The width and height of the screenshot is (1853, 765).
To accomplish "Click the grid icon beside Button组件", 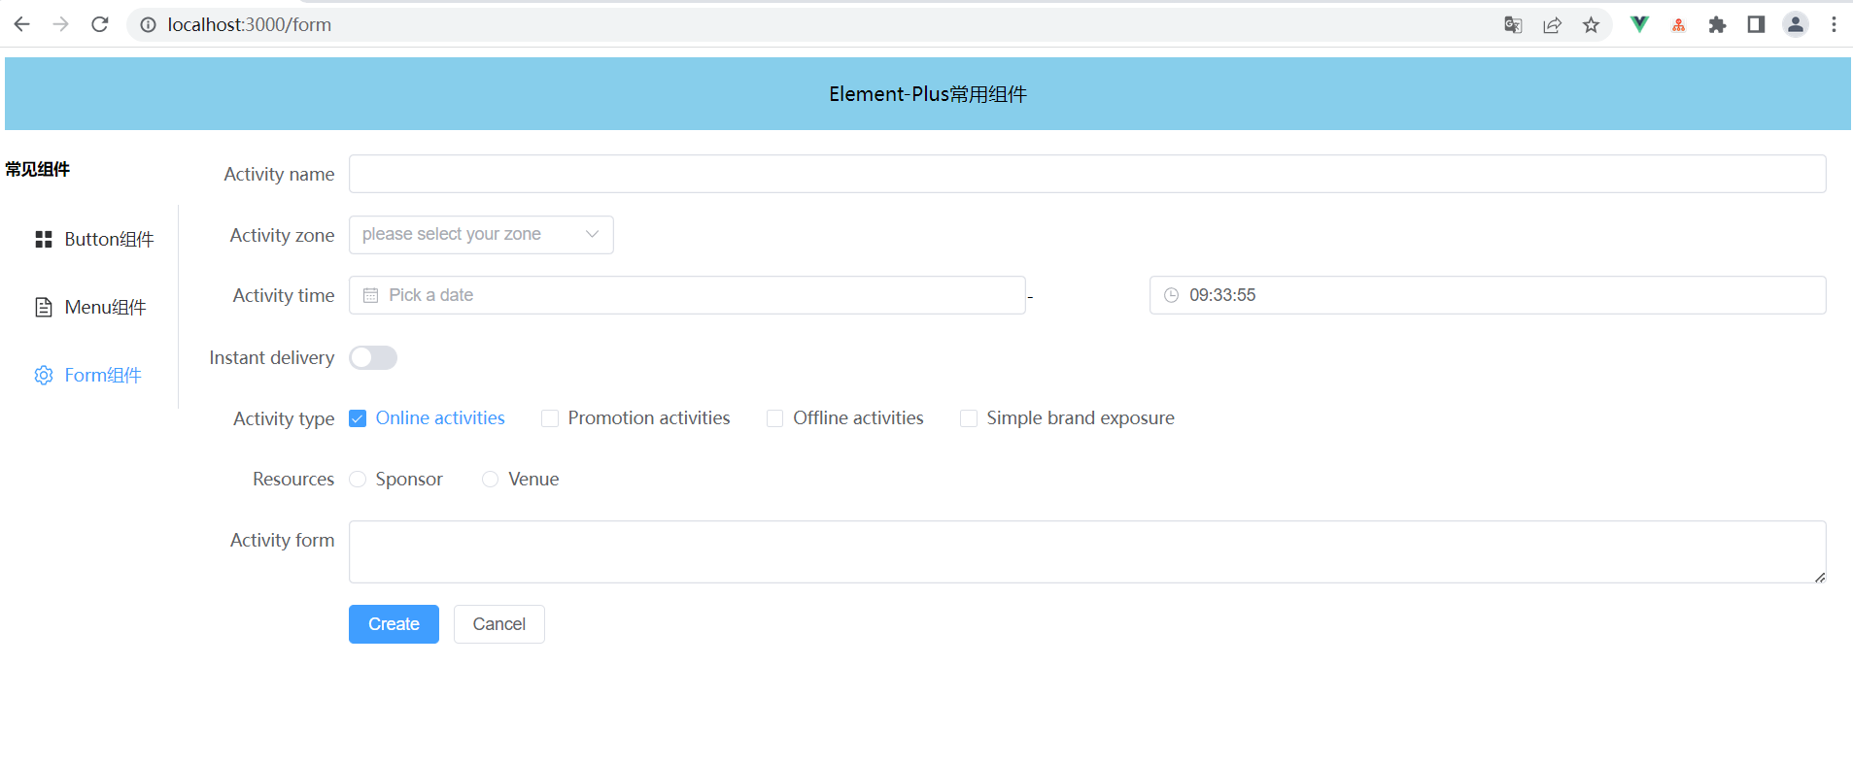I will (x=44, y=239).
